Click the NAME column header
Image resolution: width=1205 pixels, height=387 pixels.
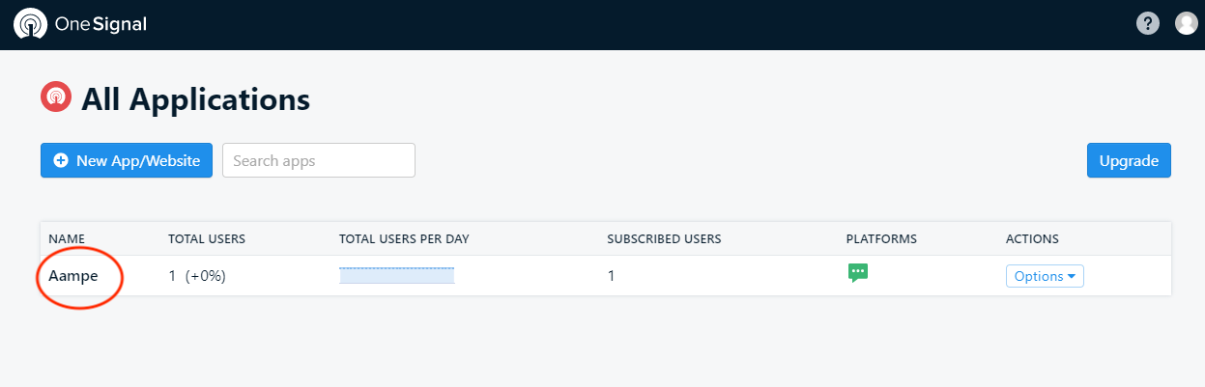point(67,238)
